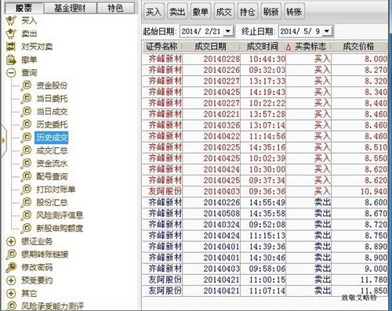The width and height of the screenshot is (392, 311).
Task: Click magnifier icon next to 配号查询
Action: pyautogui.click(x=26, y=176)
